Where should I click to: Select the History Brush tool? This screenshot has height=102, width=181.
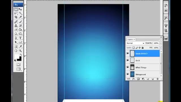click(x=20, y=26)
